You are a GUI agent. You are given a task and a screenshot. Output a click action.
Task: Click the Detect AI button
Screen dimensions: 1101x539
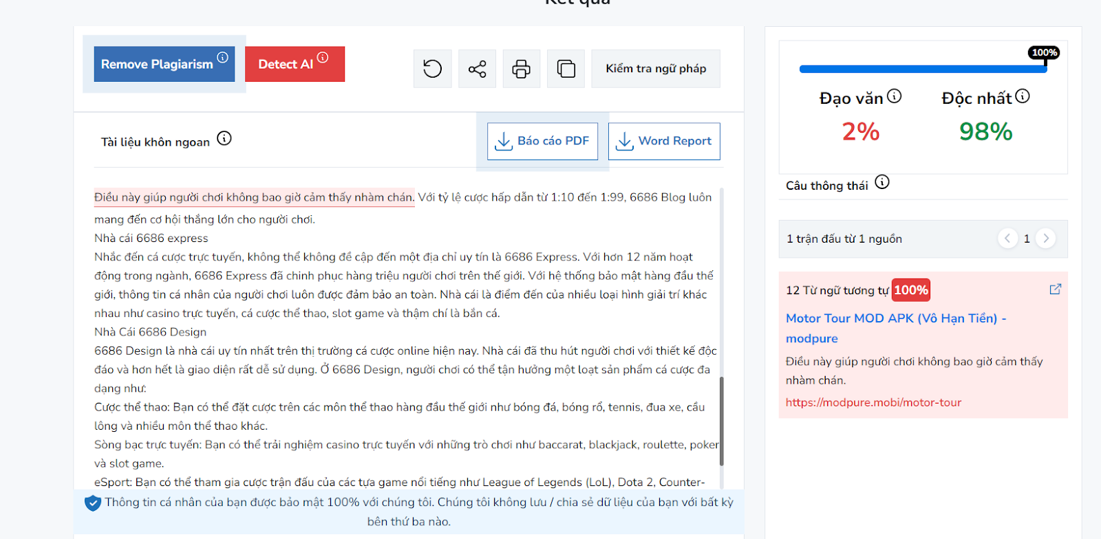click(x=295, y=64)
